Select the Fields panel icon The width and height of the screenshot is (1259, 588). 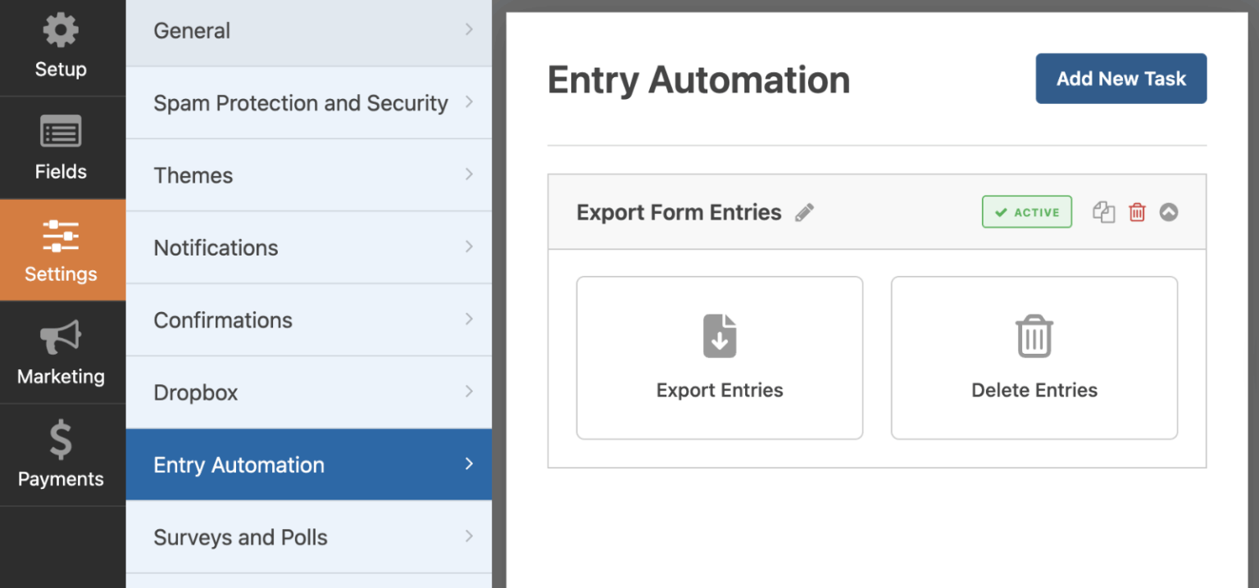(61, 131)
